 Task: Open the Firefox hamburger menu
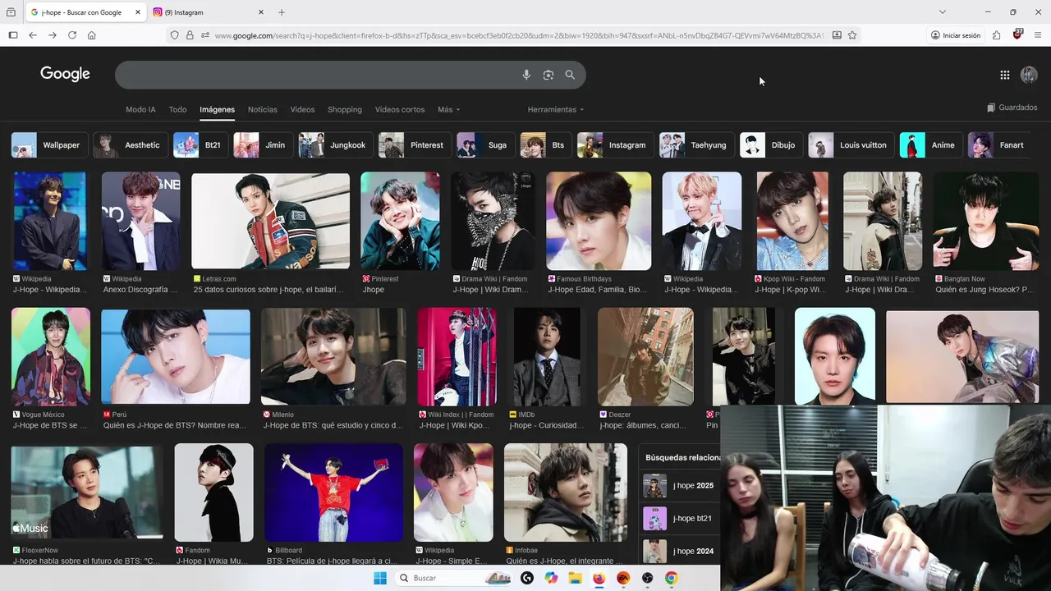[1038, 35]
